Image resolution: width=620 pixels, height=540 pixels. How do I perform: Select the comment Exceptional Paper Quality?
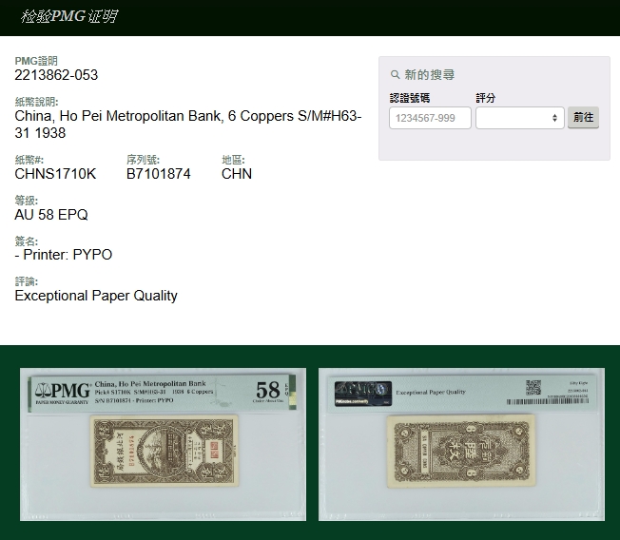pyautogui.click(x=96, y=296)
